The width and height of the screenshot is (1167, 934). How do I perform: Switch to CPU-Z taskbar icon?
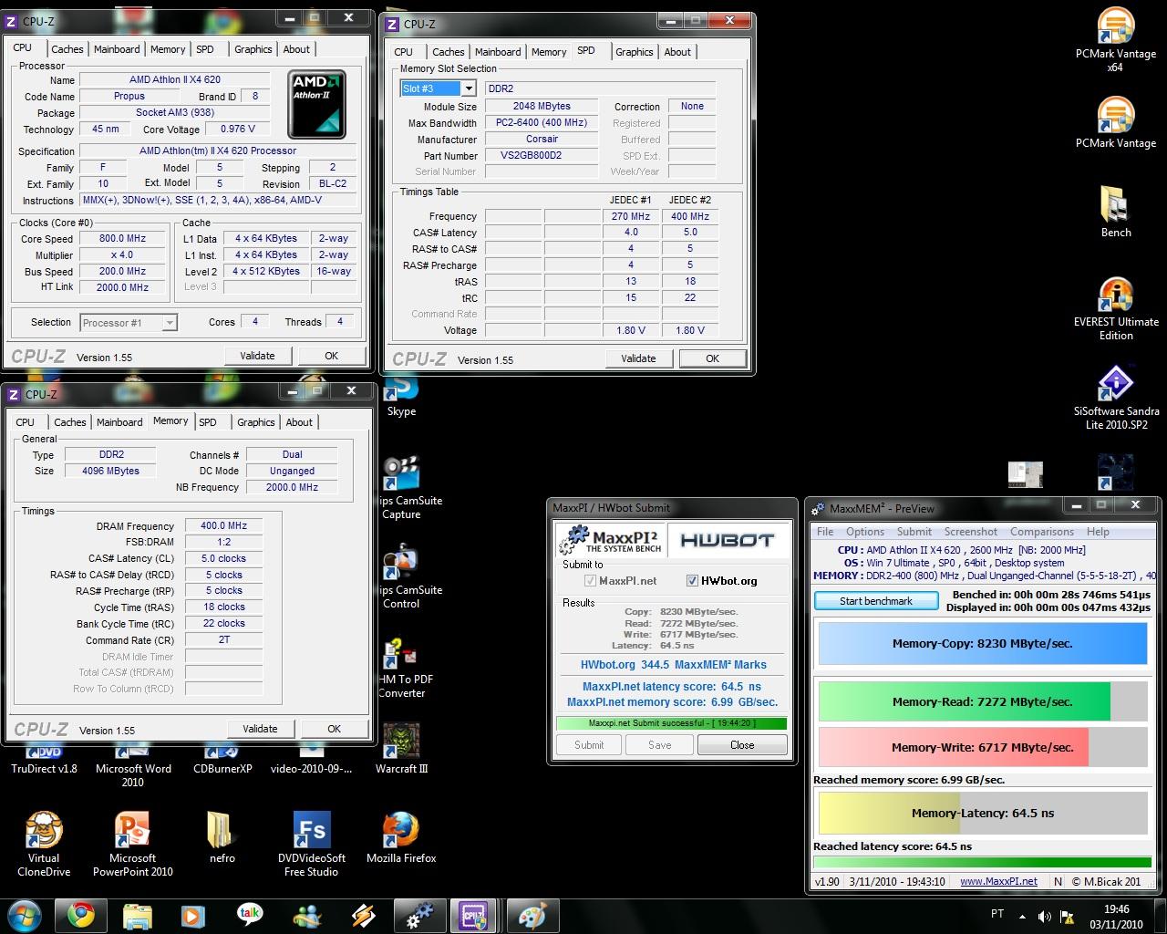(x=474, y=915)
